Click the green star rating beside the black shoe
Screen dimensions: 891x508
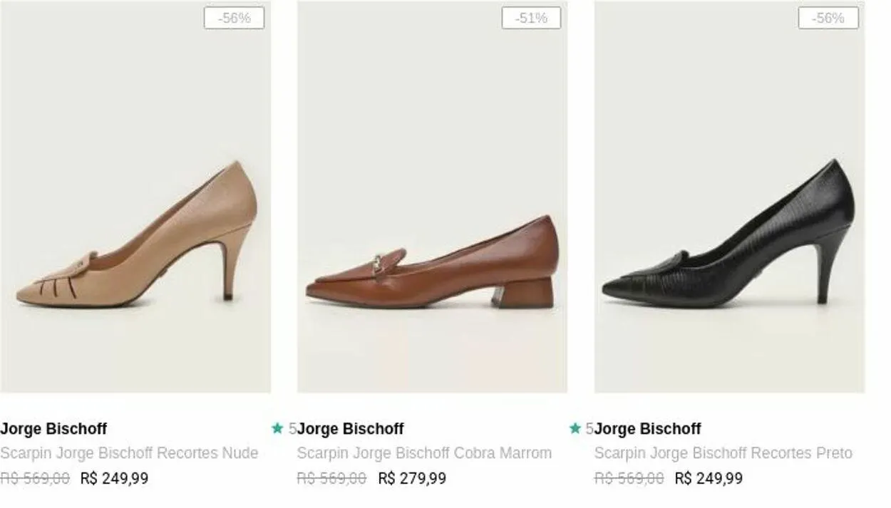tap(575, 428)
